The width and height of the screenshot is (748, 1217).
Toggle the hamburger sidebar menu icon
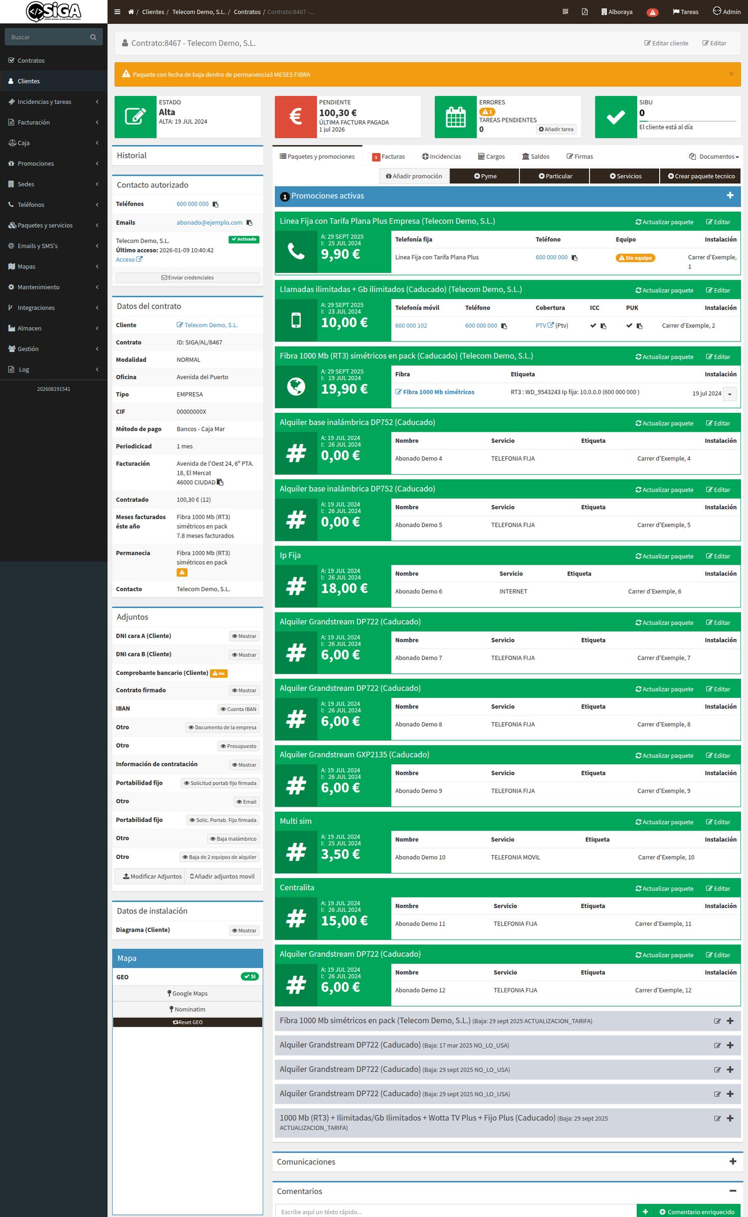point(117,12)
